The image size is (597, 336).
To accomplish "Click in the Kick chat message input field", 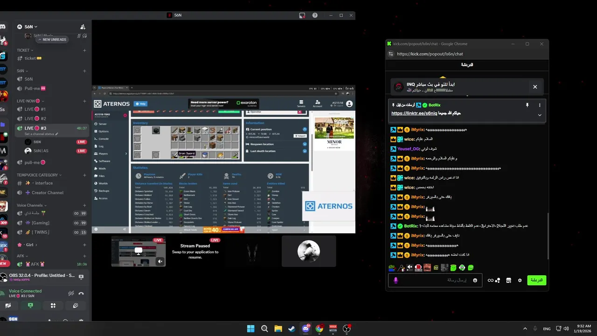I will click(x=435, y=280).
